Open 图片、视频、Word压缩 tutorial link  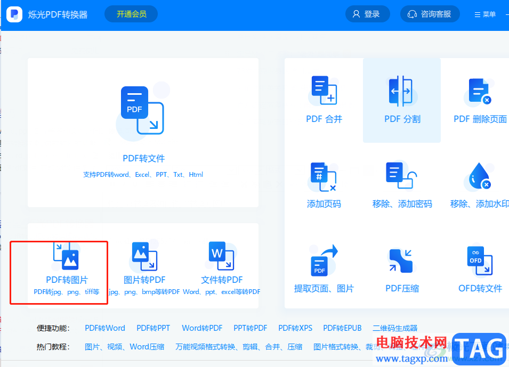click(124, 347)
